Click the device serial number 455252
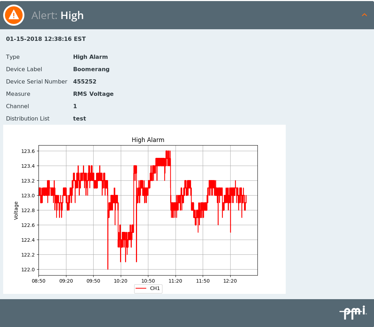374x327 pixels. click(x=85, y=82)
